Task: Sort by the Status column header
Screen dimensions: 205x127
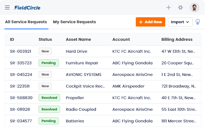Action: [45, 39]
